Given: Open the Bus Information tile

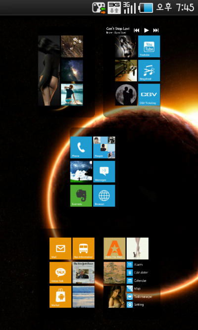Looking at the screenshot, I should [84, 248].
